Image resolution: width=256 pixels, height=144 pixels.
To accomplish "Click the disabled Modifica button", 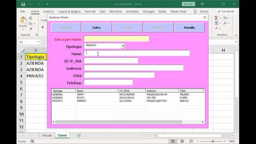I will [158, 28].
